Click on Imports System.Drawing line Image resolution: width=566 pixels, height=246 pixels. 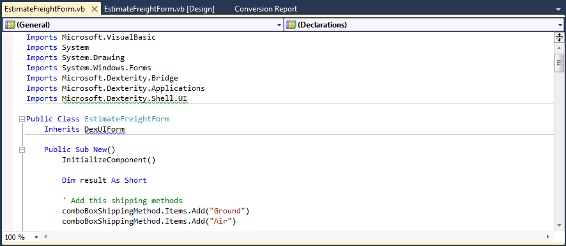(75, 58)
